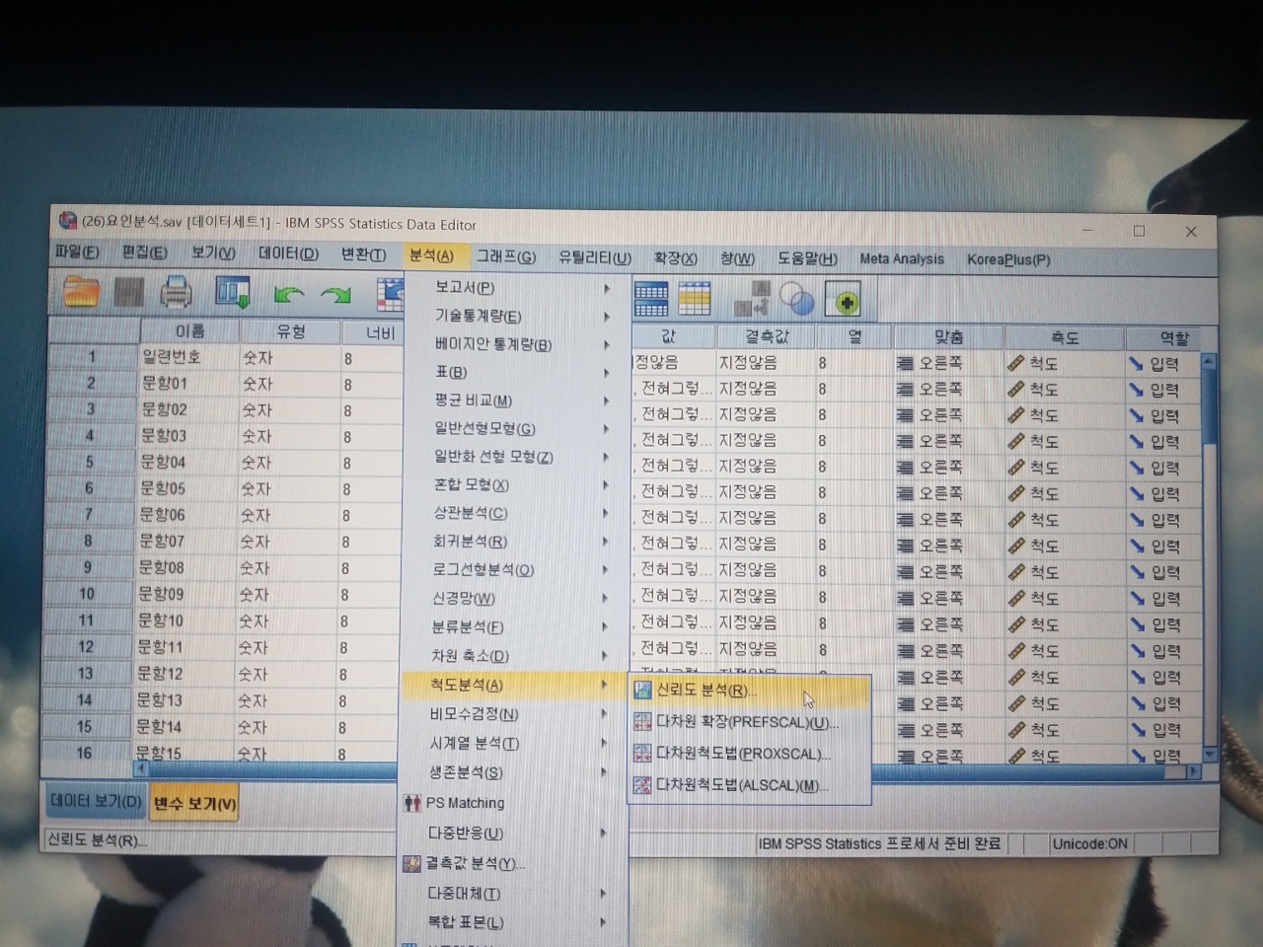Switch to the 변수 보기(V) tab
This screenshot has width=1263, height=947.
click(x=194, y=804)
